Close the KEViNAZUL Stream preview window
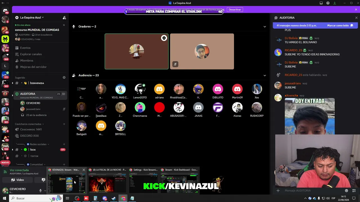The image size is (360, 202). click(84, 170)
